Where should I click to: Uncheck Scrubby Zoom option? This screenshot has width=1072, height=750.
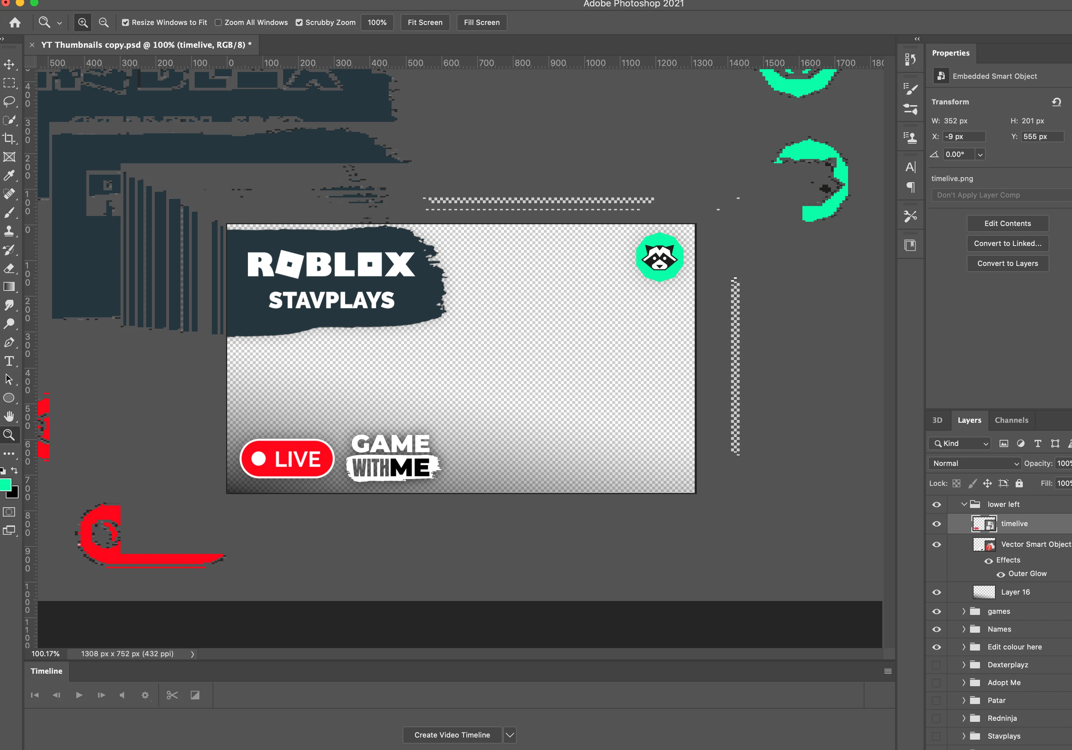[299, 22]
